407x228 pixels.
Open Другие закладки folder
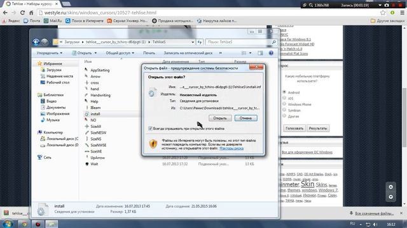tap(387, 21)
